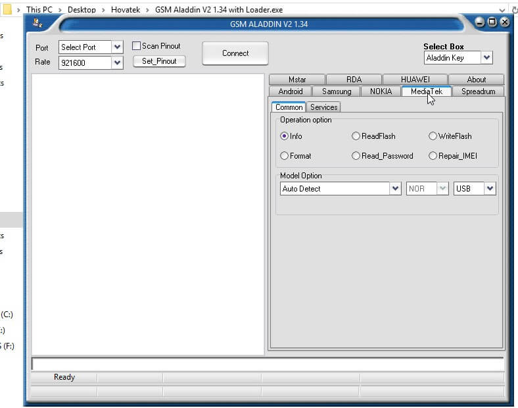
Task: Click Hovatek in Explorer breadcrumb
Action: point(126,10)
